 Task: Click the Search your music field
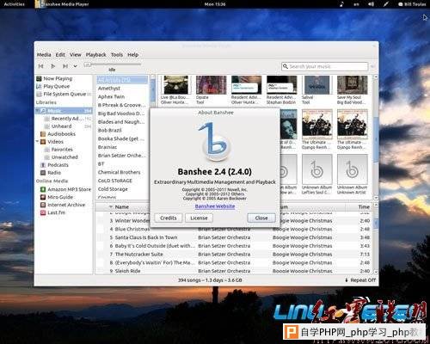[324, 66]
